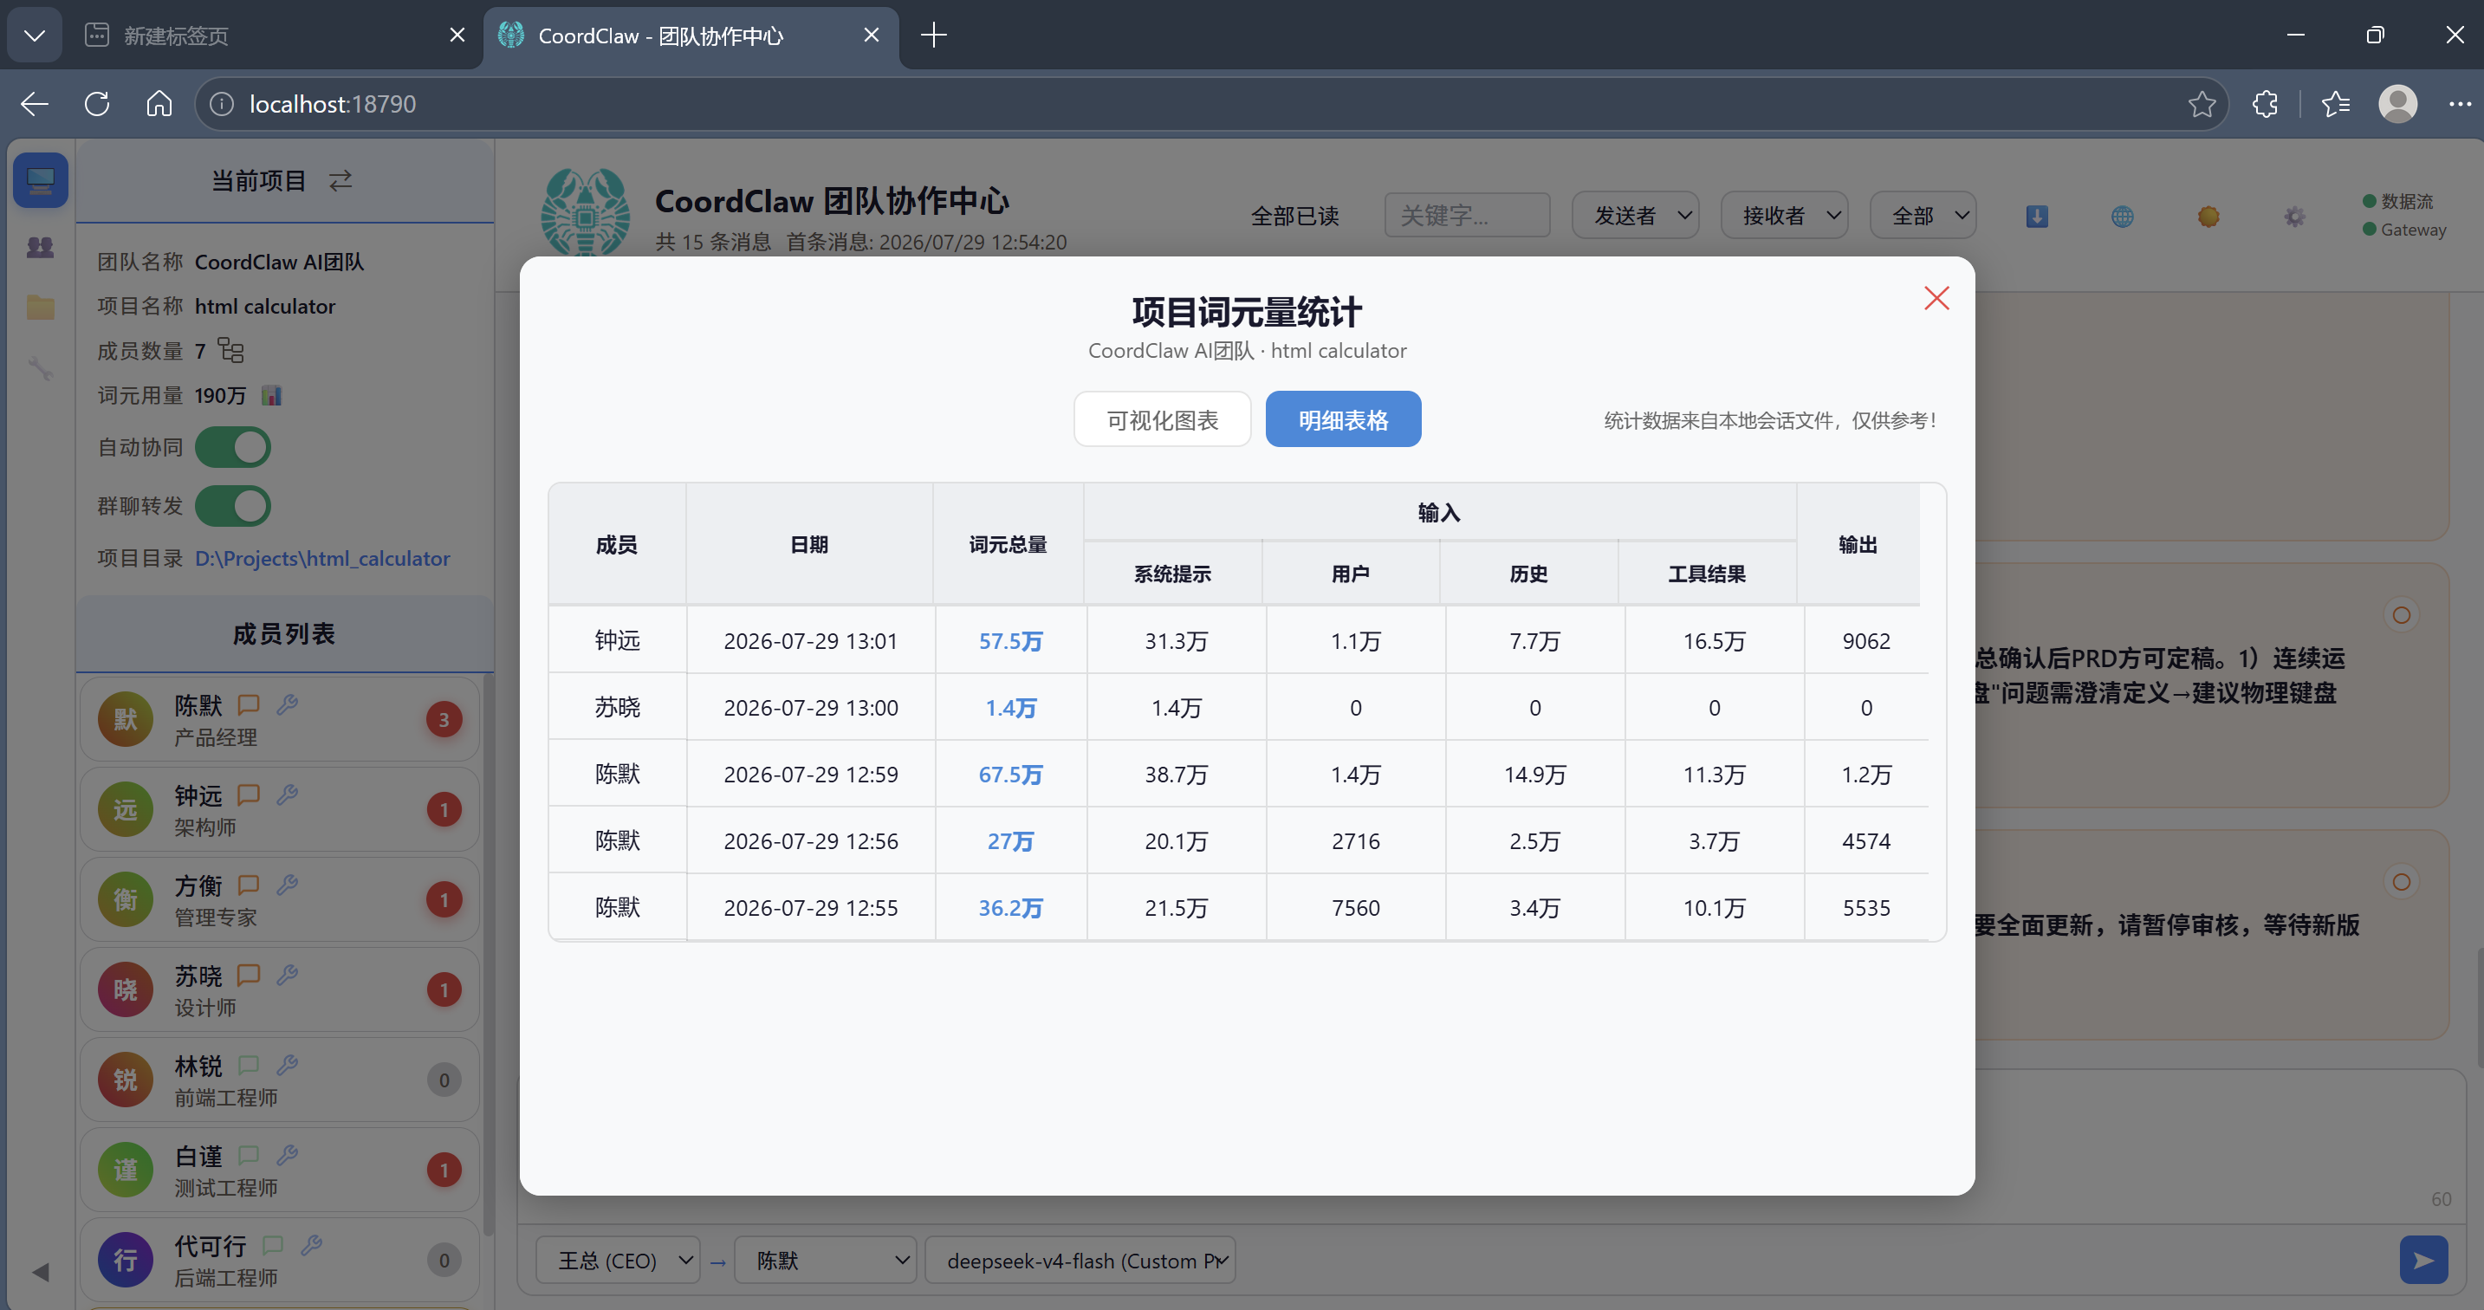This screenshot has height=1310, width=2484.
Task: Open a new browser tab
Action: pos(932,36)
